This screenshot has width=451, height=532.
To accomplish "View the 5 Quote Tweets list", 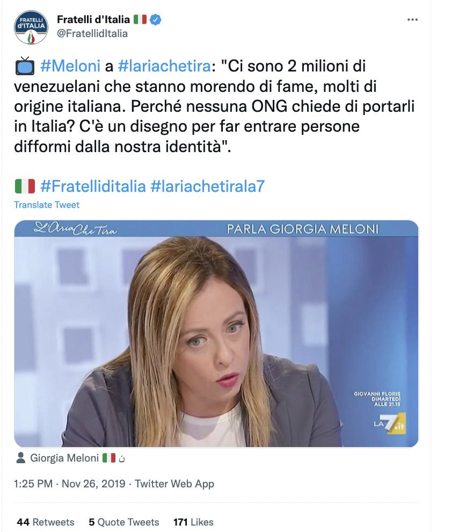I will (x=124, y=522).
